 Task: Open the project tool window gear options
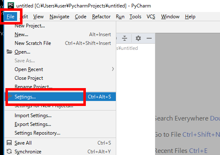click(138, 38)
